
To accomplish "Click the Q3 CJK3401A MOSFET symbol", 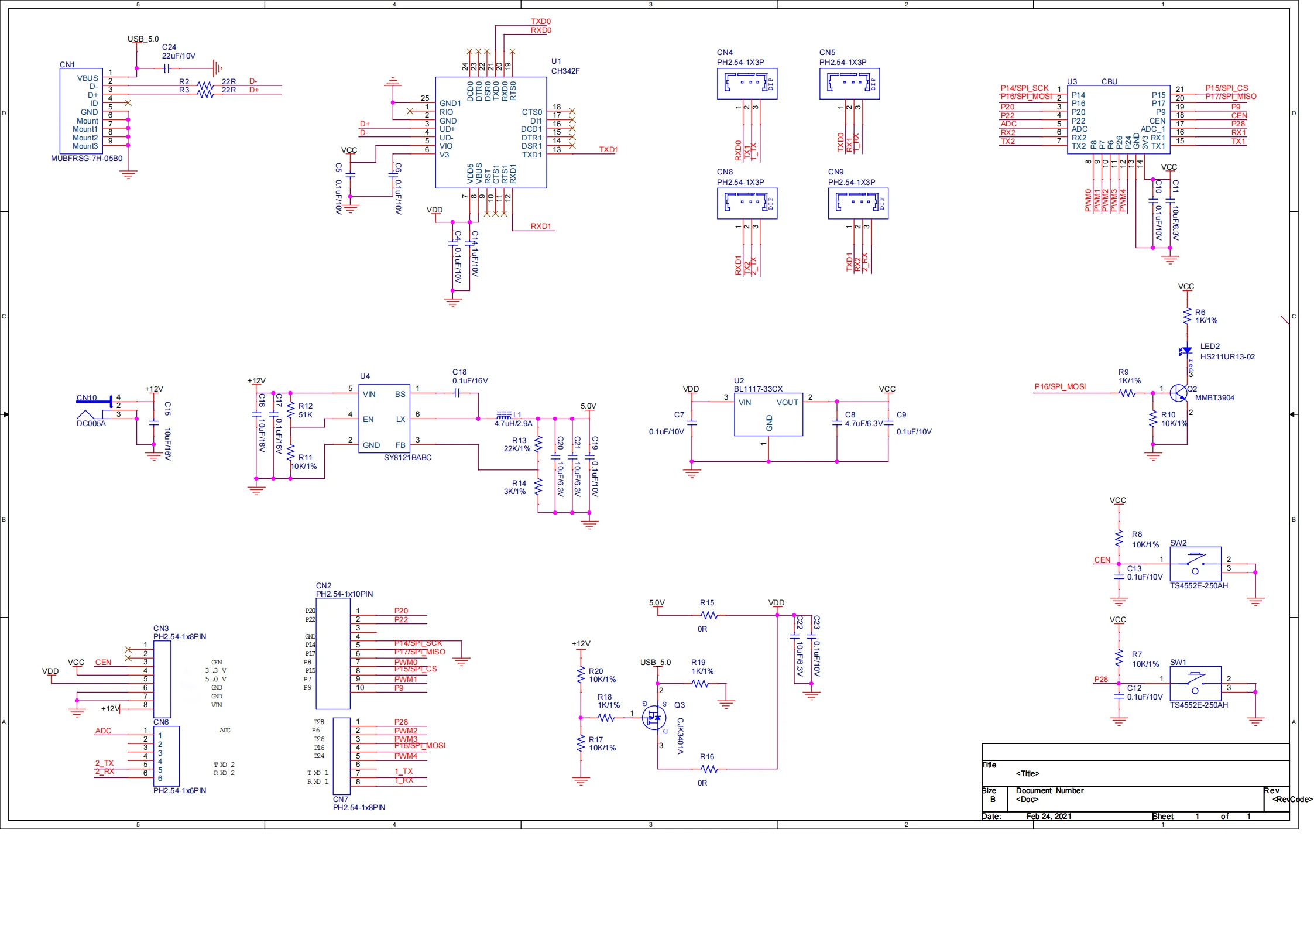I will pyautogui.click(x=654, y=718).
